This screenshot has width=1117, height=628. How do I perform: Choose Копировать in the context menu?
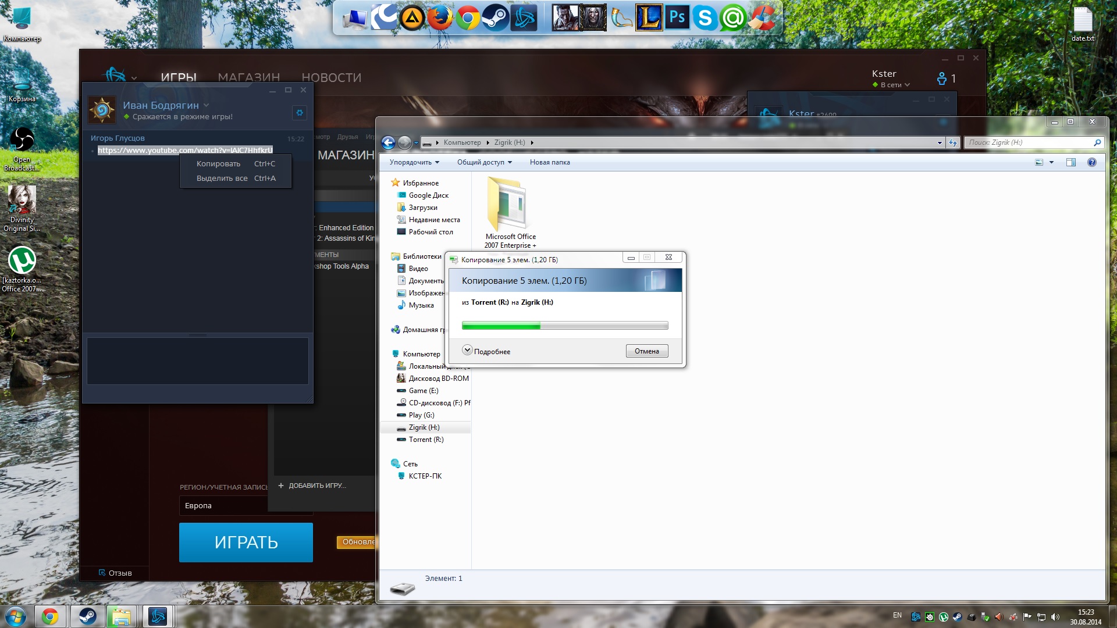click(x=218, y=164)
